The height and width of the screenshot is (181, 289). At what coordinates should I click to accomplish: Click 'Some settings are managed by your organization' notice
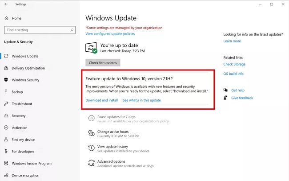[124, 28]
